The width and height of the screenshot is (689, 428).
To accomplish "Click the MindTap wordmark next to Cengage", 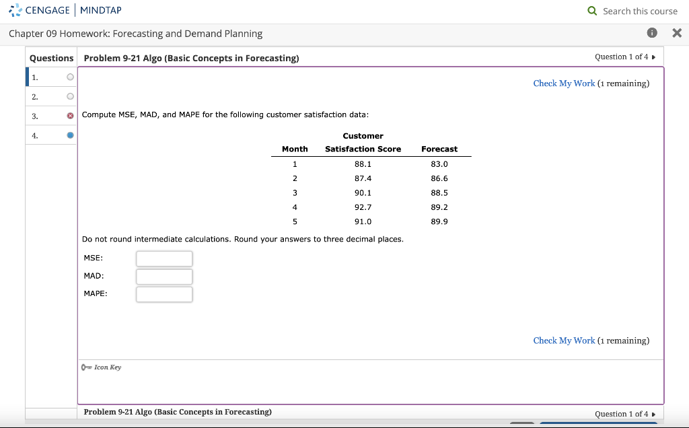I will pyautogui.click(x=100, y=10).
